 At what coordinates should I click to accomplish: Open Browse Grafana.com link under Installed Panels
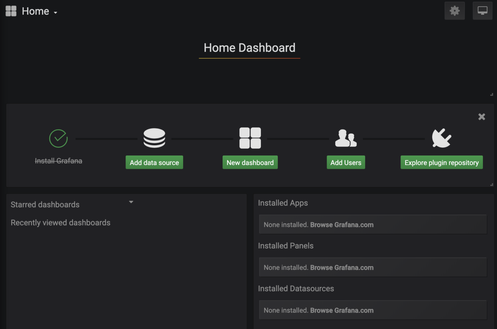coord(342,267)
